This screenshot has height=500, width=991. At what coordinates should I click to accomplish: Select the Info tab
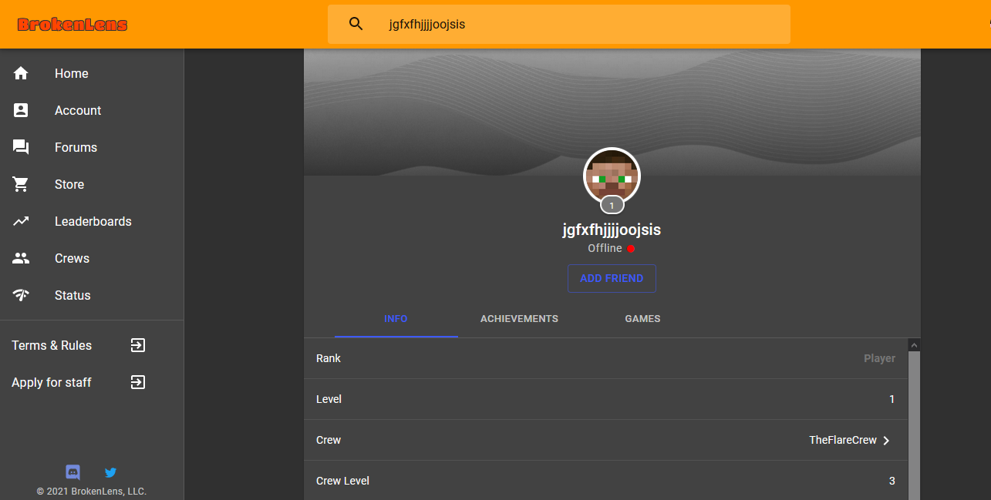click(396, 319)
